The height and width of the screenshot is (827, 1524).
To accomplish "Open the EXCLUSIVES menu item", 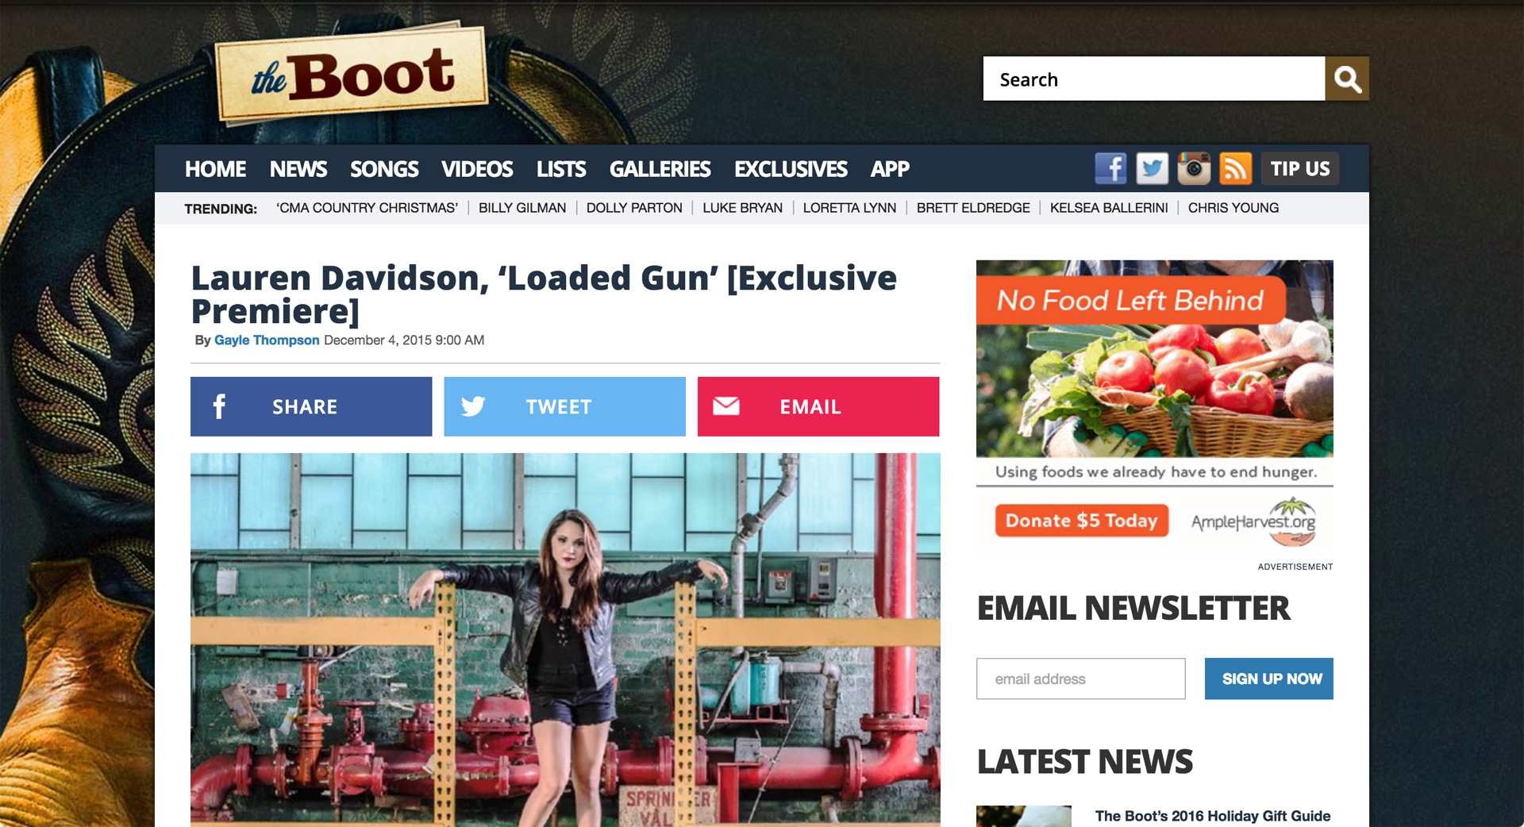I will click(x=791, y=169).
